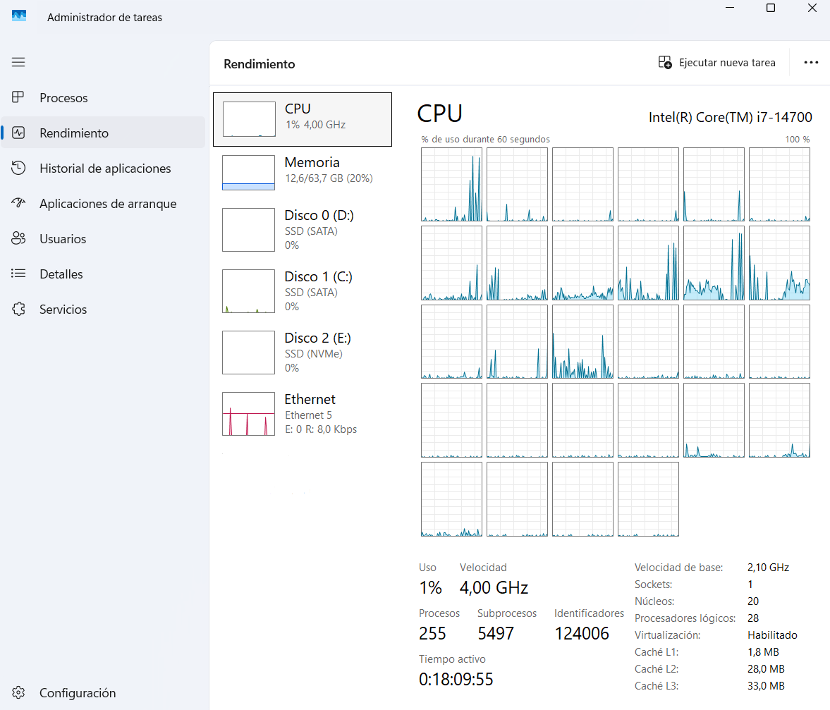
Task: Click the Procesos grid icon
Action: pyautogui.click(x=18, y=97)
